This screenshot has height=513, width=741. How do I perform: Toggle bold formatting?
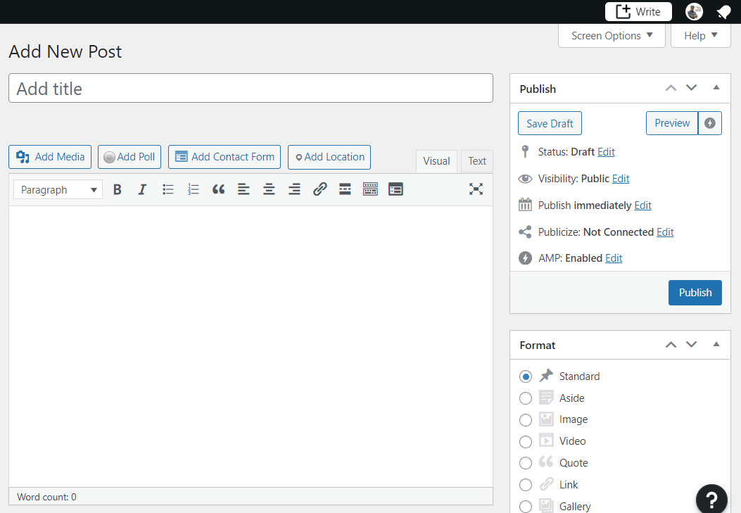117,189
